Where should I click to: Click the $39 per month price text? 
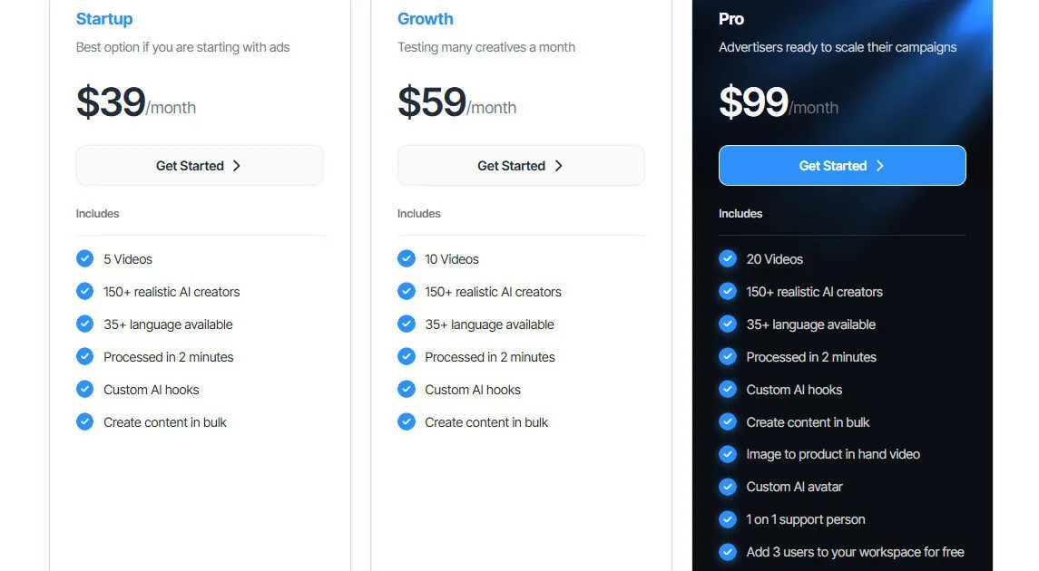(136, 103)
